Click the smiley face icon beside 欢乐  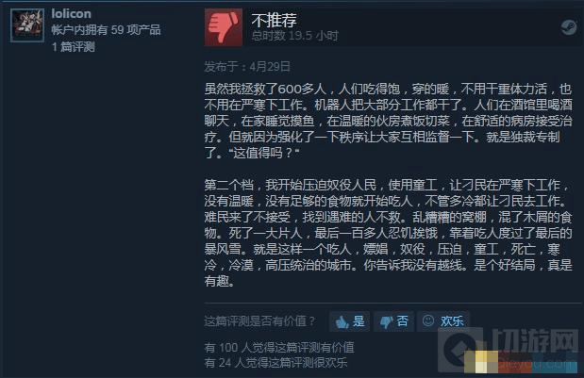(x=428, y=320)
